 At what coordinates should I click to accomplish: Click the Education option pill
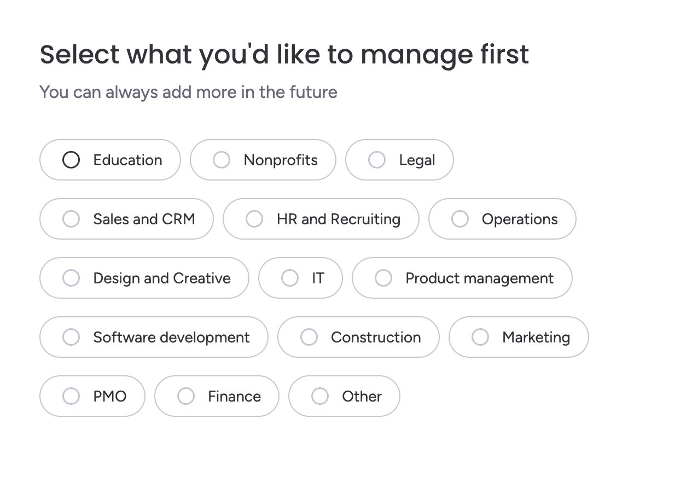pos(109,160)
